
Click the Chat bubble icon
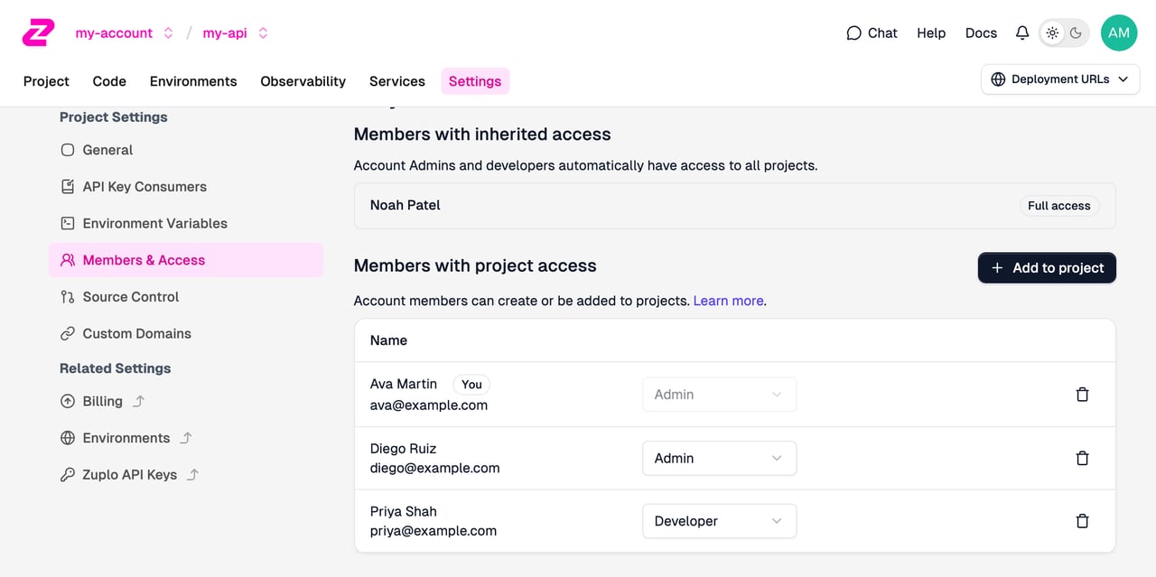tap(853, 33)
